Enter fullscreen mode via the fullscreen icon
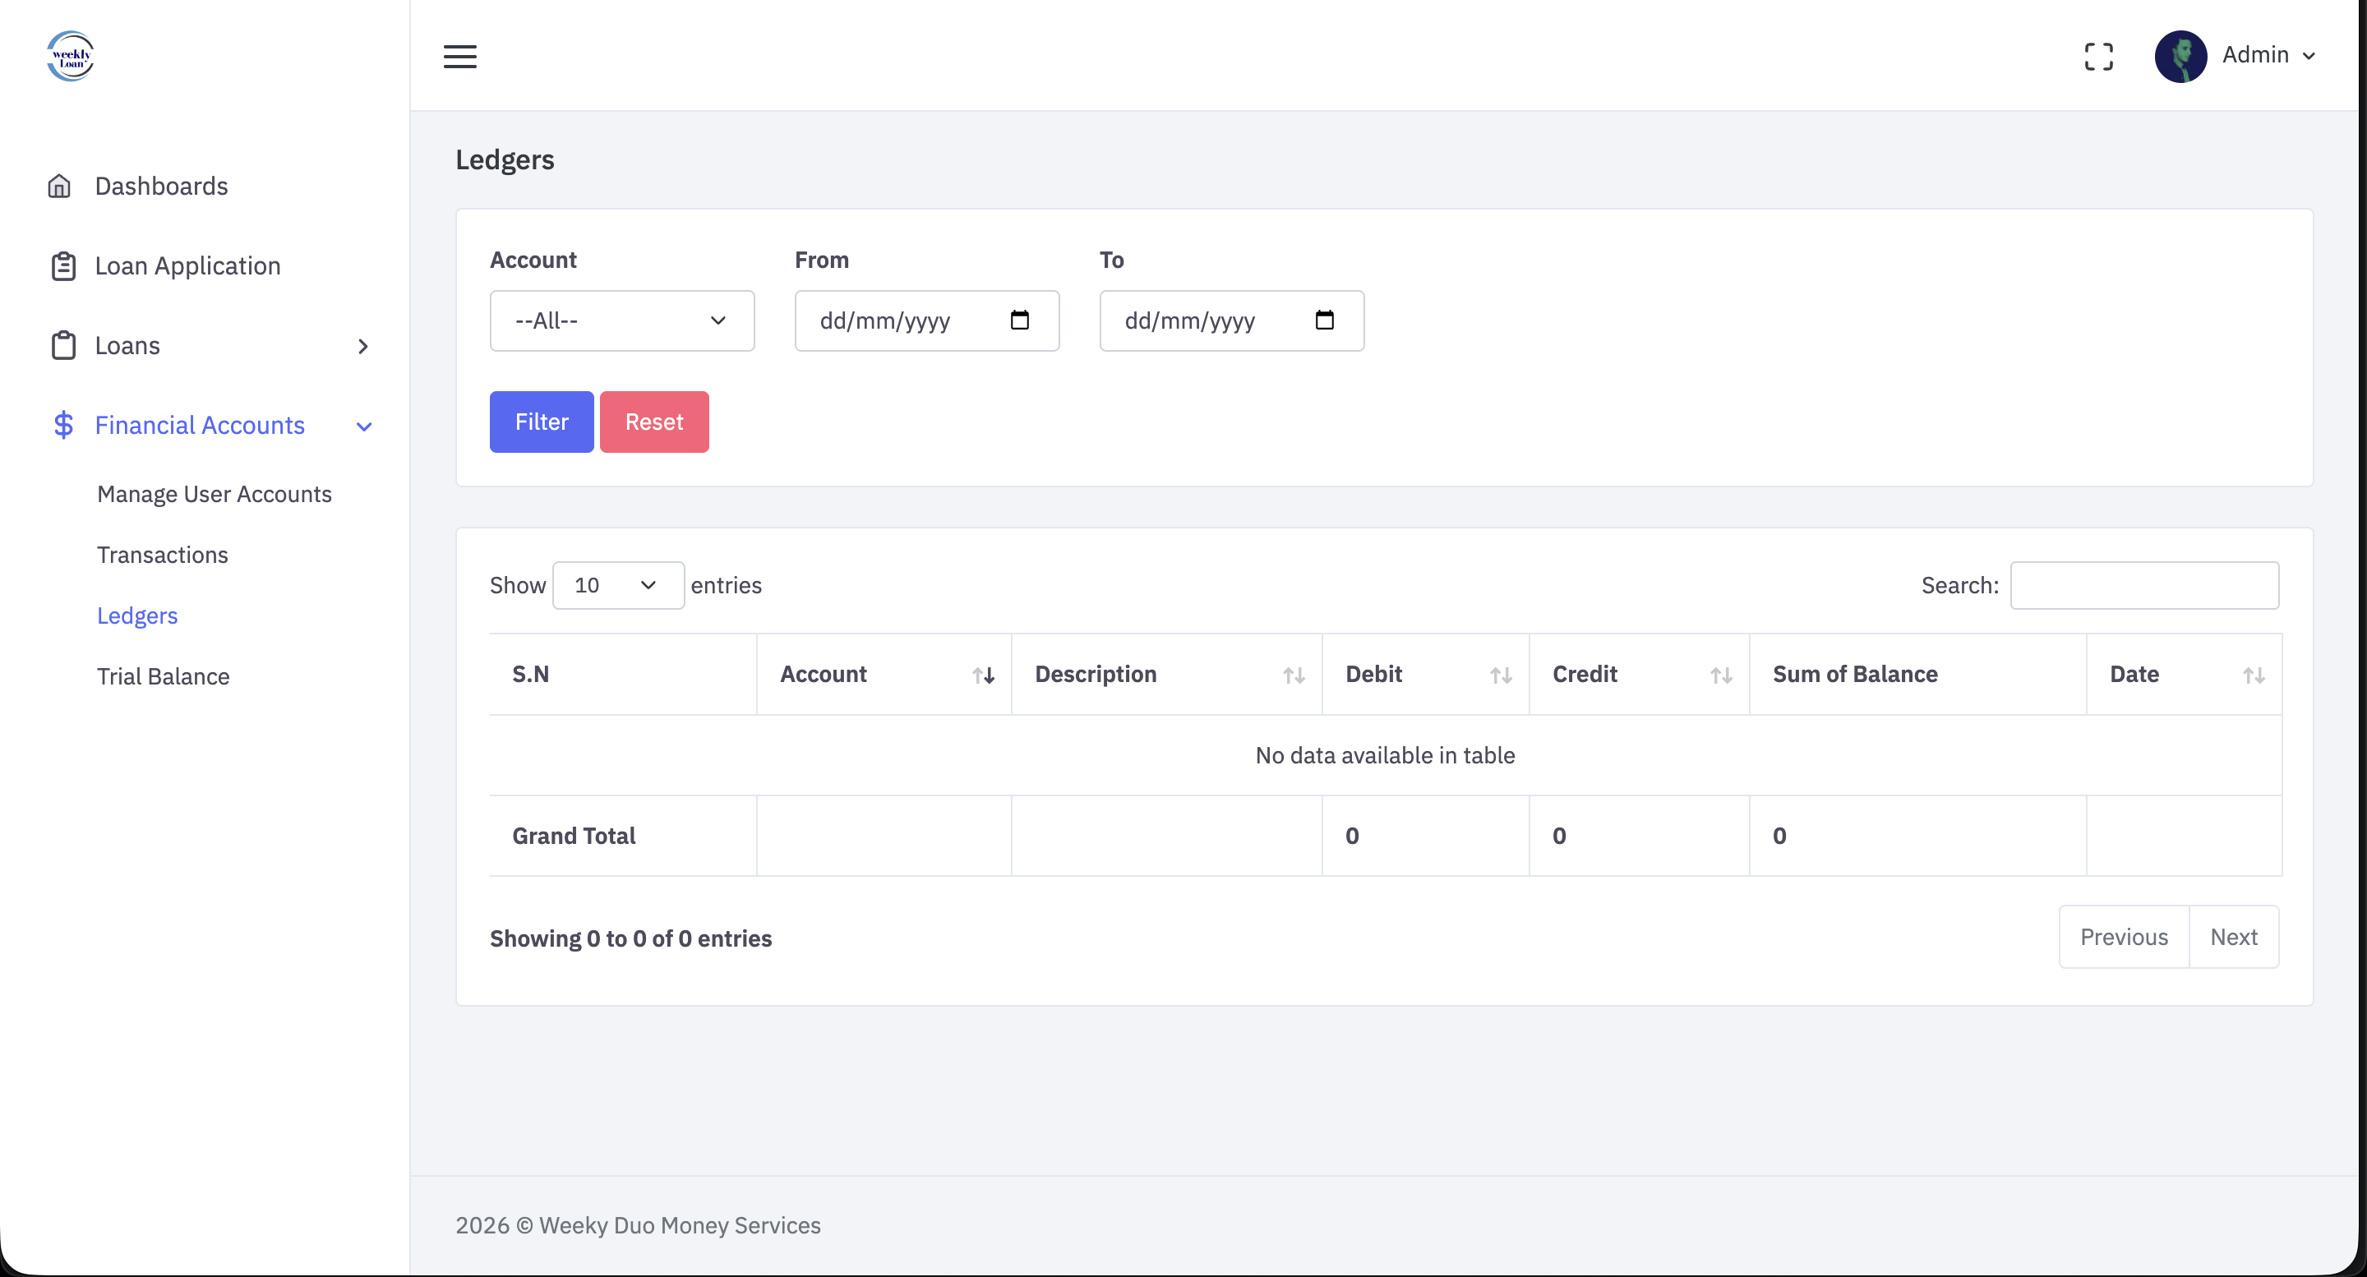Screen dimensions: 2367x1277 tap(2099, 56)
